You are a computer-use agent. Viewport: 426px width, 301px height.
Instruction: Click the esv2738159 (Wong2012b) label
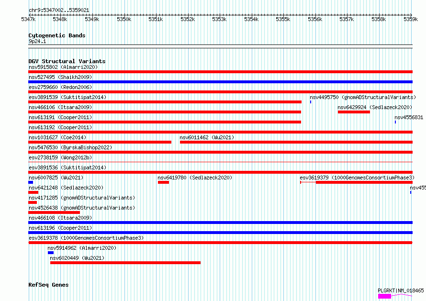tap(60, 157)
